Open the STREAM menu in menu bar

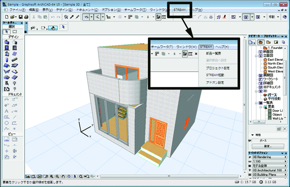[x=179, y=10]
